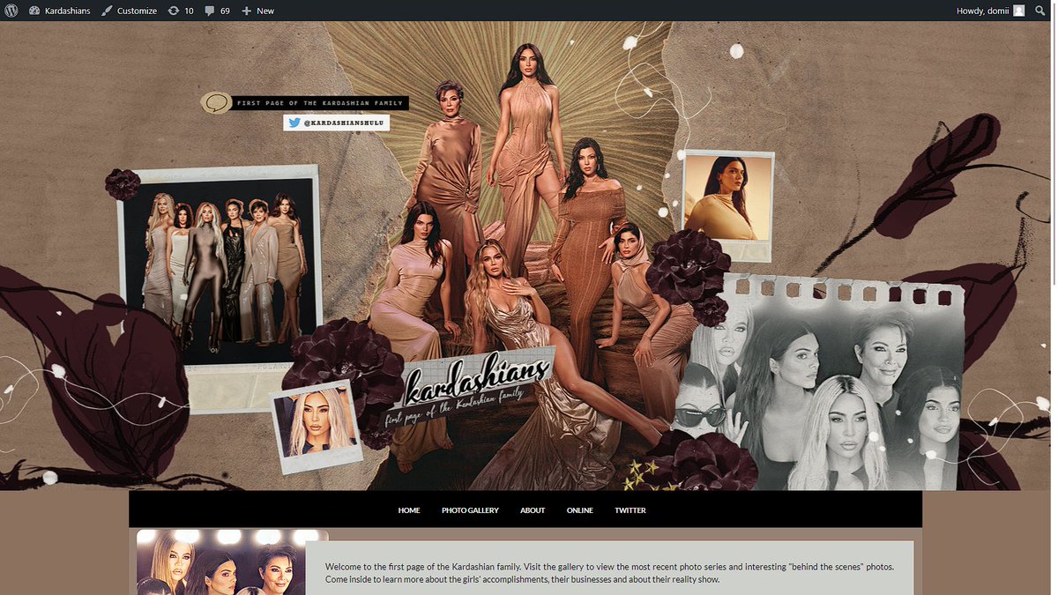Open the comments bubble showing 69

(217, 11)
